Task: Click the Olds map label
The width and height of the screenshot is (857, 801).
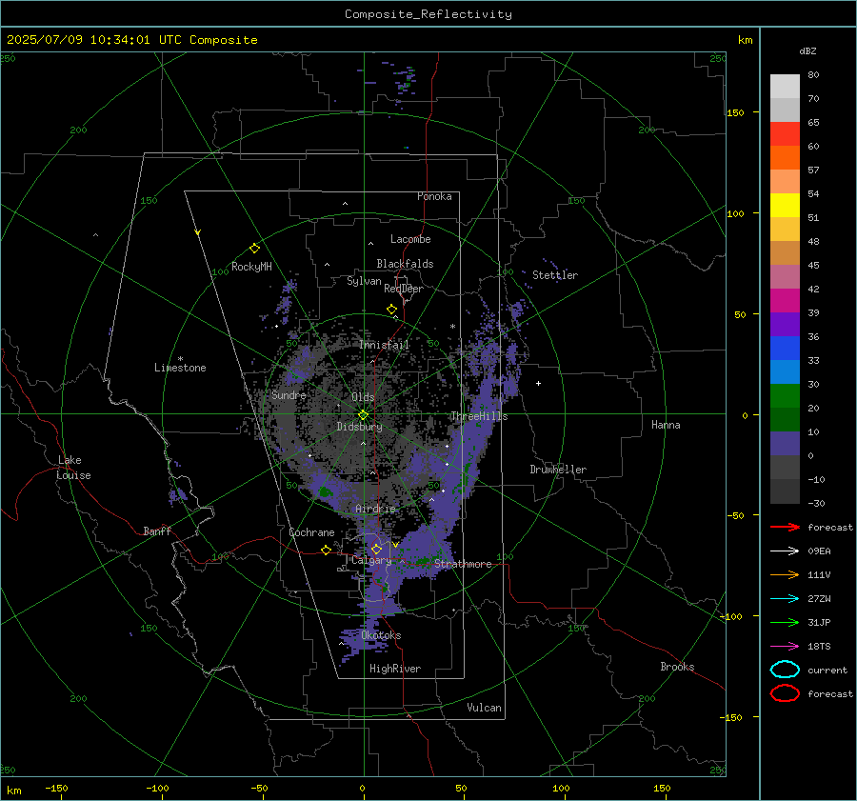Action: coord(363,397)
